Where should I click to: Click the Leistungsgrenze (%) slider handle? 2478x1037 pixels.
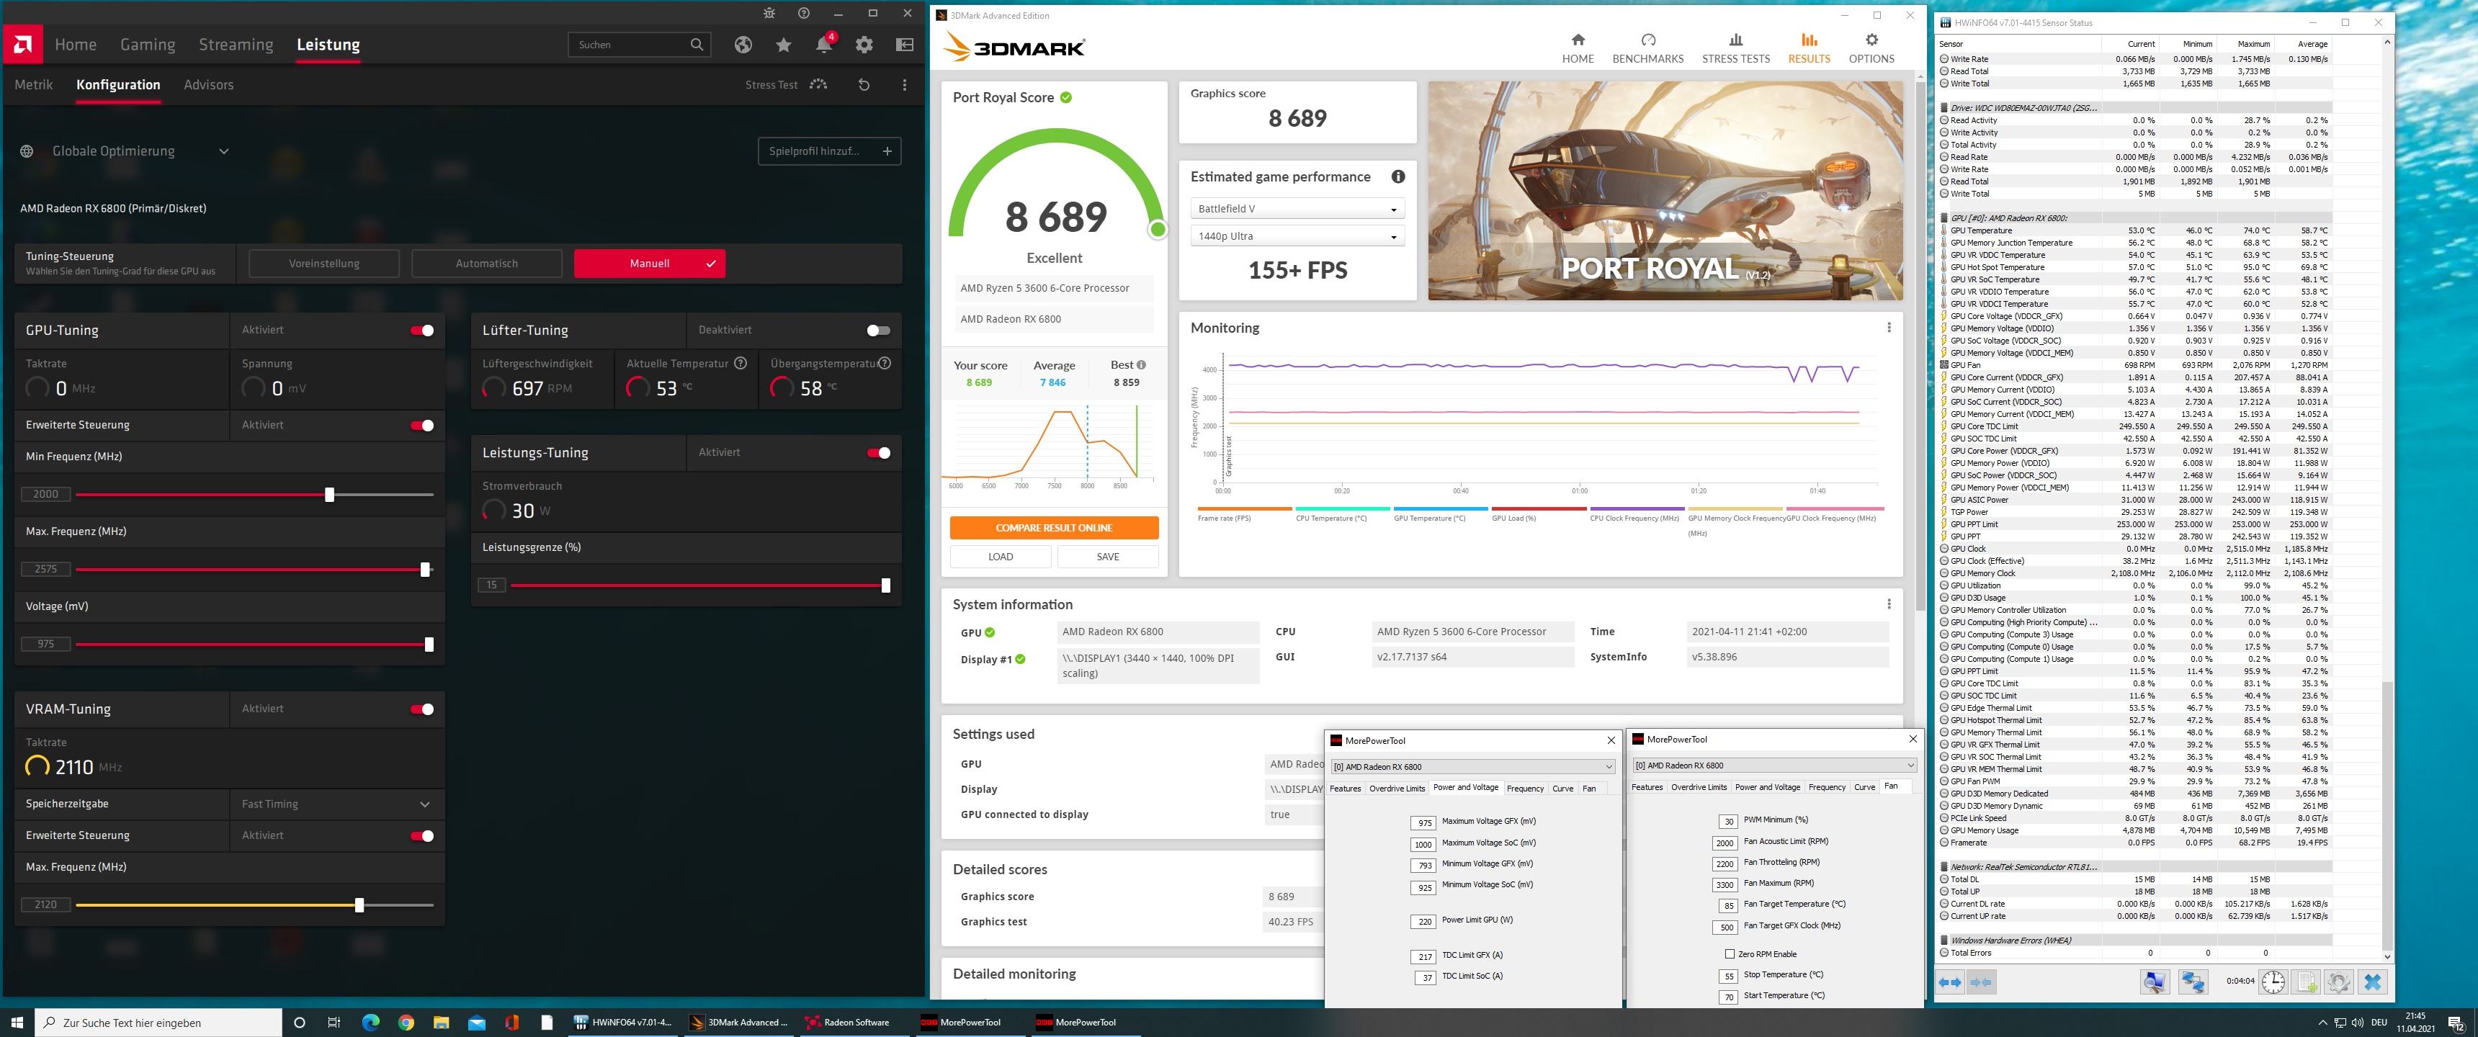886,585
